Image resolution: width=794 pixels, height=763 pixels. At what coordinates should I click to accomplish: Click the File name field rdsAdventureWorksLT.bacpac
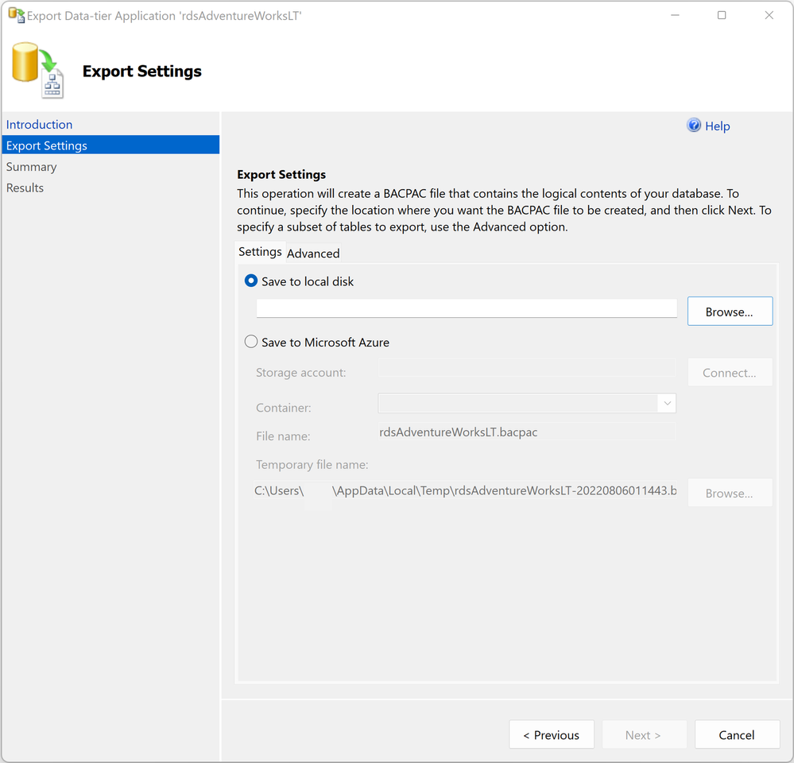[527, 432]
